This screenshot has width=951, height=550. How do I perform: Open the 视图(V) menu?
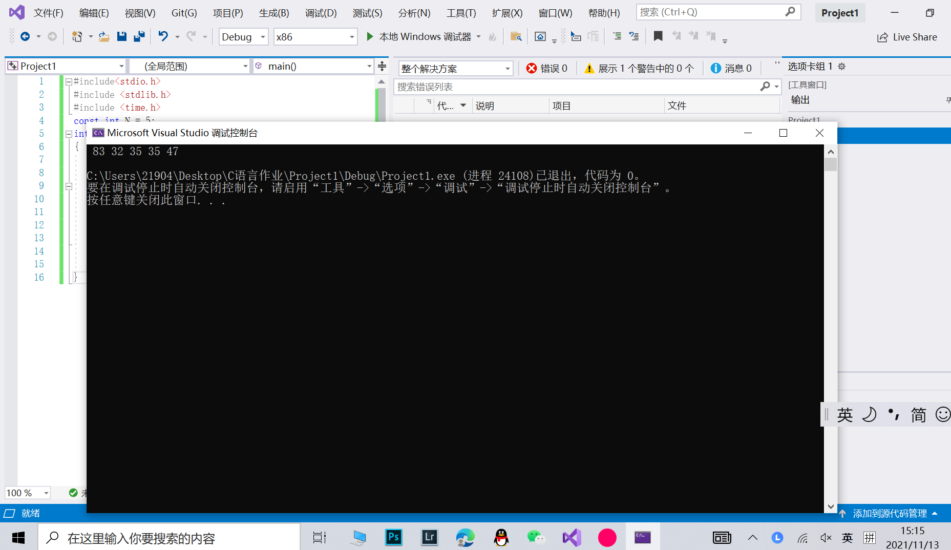click(140, 13)
